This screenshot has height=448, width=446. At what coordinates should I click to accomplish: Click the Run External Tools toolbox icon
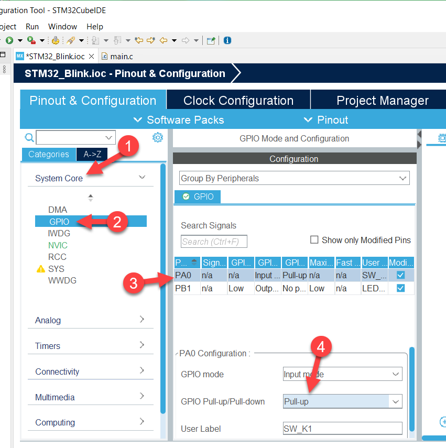pos(31,40)
